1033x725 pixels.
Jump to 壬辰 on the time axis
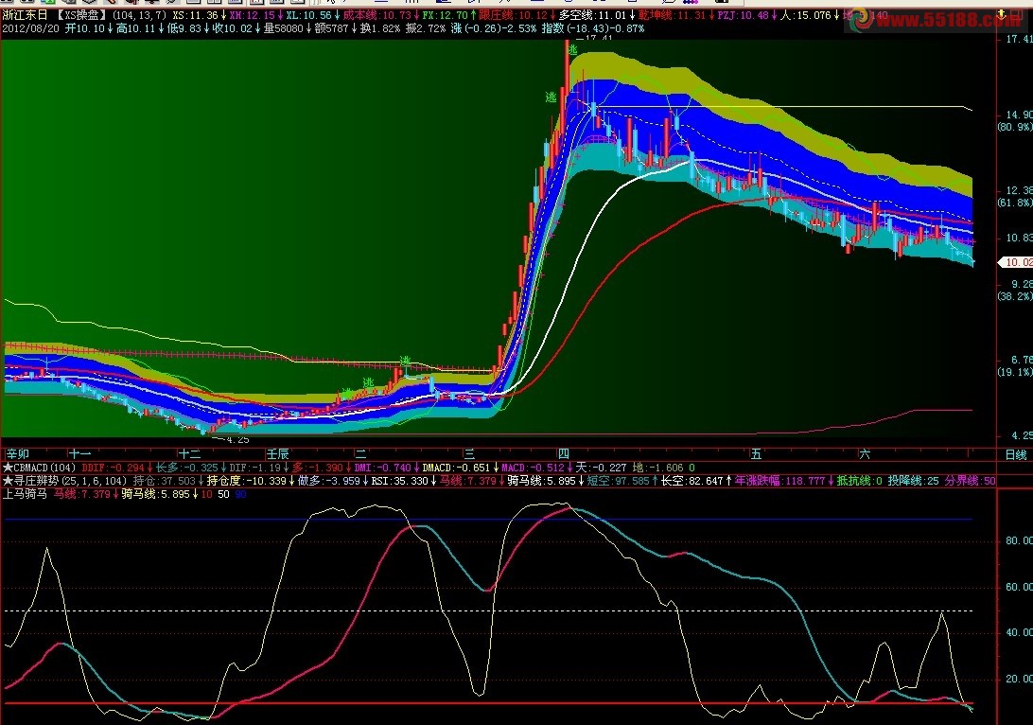point(277,454)
